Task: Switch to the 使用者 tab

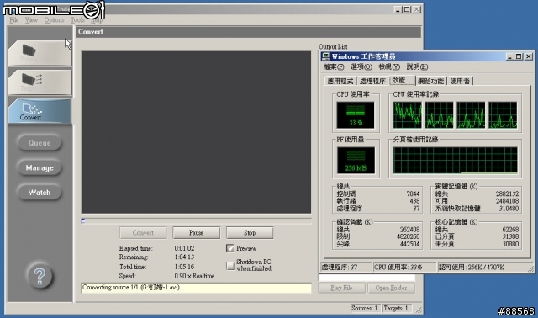Action: pos(460,81)
